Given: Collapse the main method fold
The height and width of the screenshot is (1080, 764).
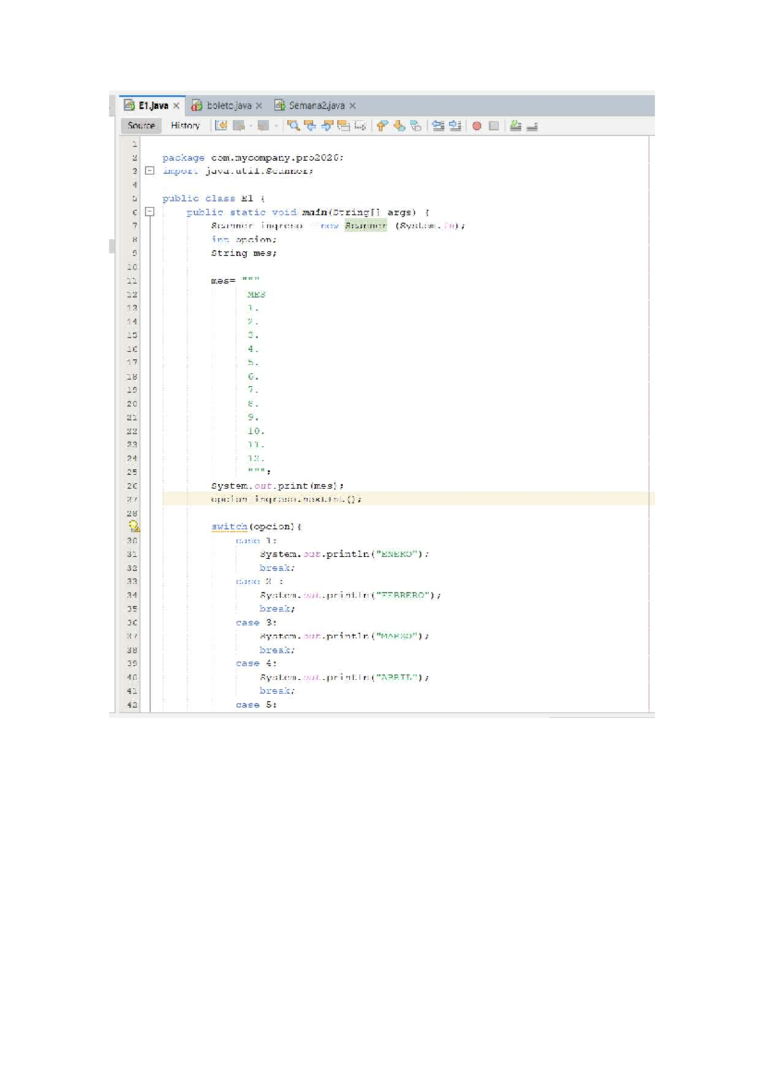Looking at the screenshot, I should tap(150, 211).
